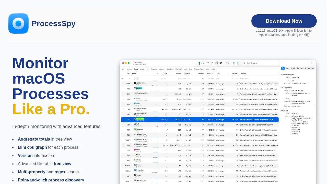Image resolution: width=327 pixels, height=184 pixels.
Task: Expand the launchd process row
Action: [x=122, y=79]
